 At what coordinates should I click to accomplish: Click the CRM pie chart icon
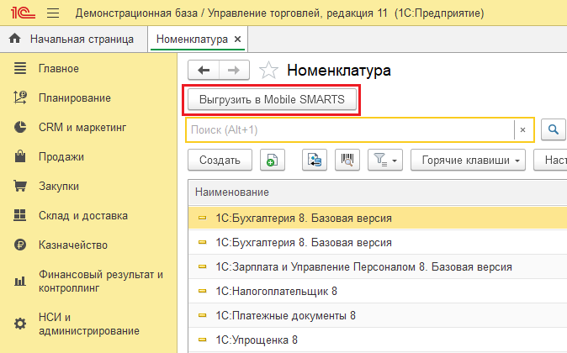tap(20, 127)
